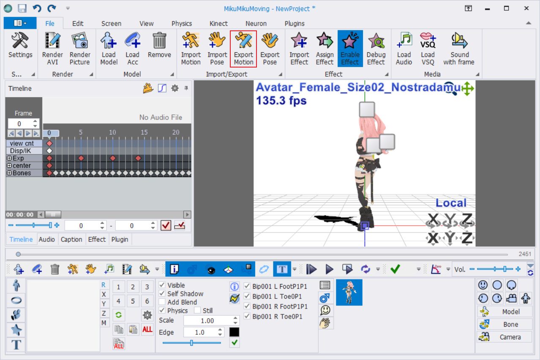Open the Model group dialog launcher
Image resolution: width=540 pixels, height=360 pixels.
pyautogui.click(x=173, y=75)
